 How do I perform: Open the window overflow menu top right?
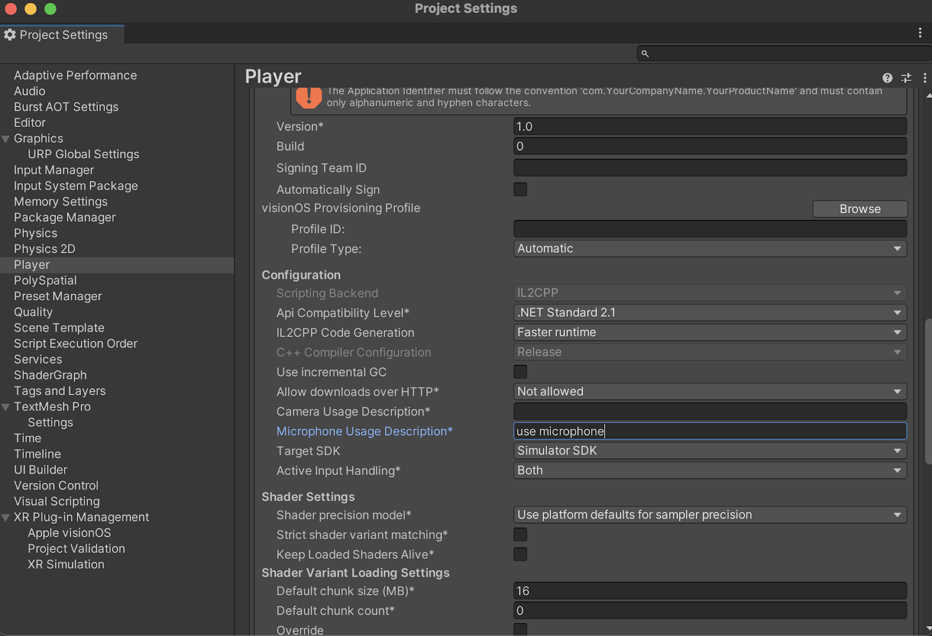coord(920,33)
